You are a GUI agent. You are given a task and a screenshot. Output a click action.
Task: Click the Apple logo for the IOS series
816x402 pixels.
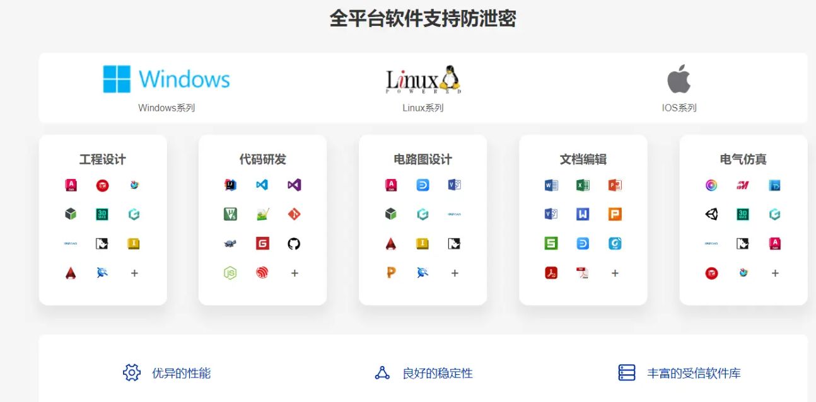coord(679,79)
